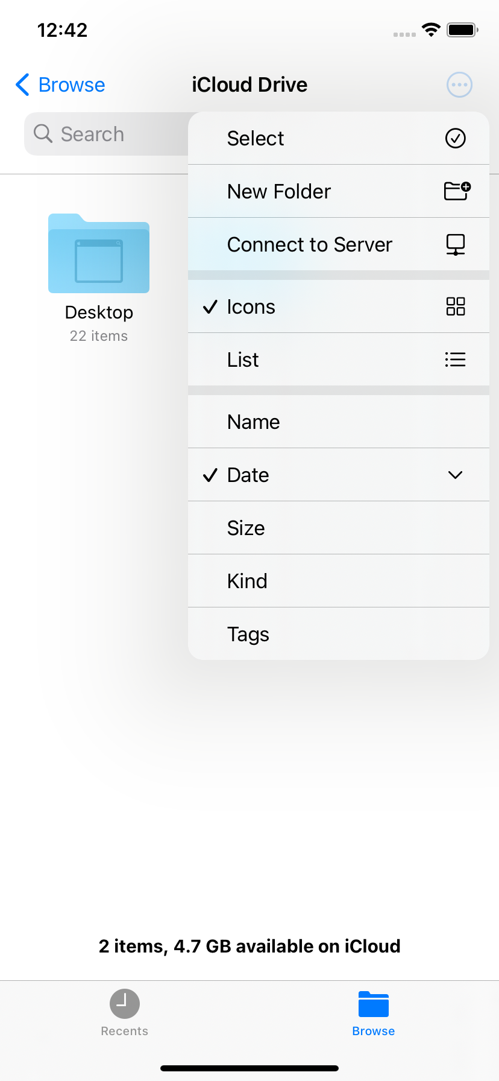Click the chevron next to Date

point(455,475)
